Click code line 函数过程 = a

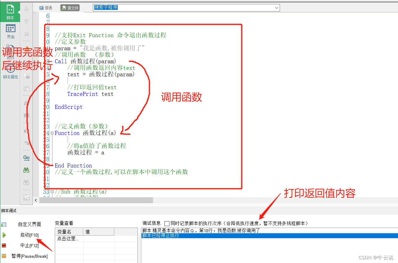pos(86,153)
